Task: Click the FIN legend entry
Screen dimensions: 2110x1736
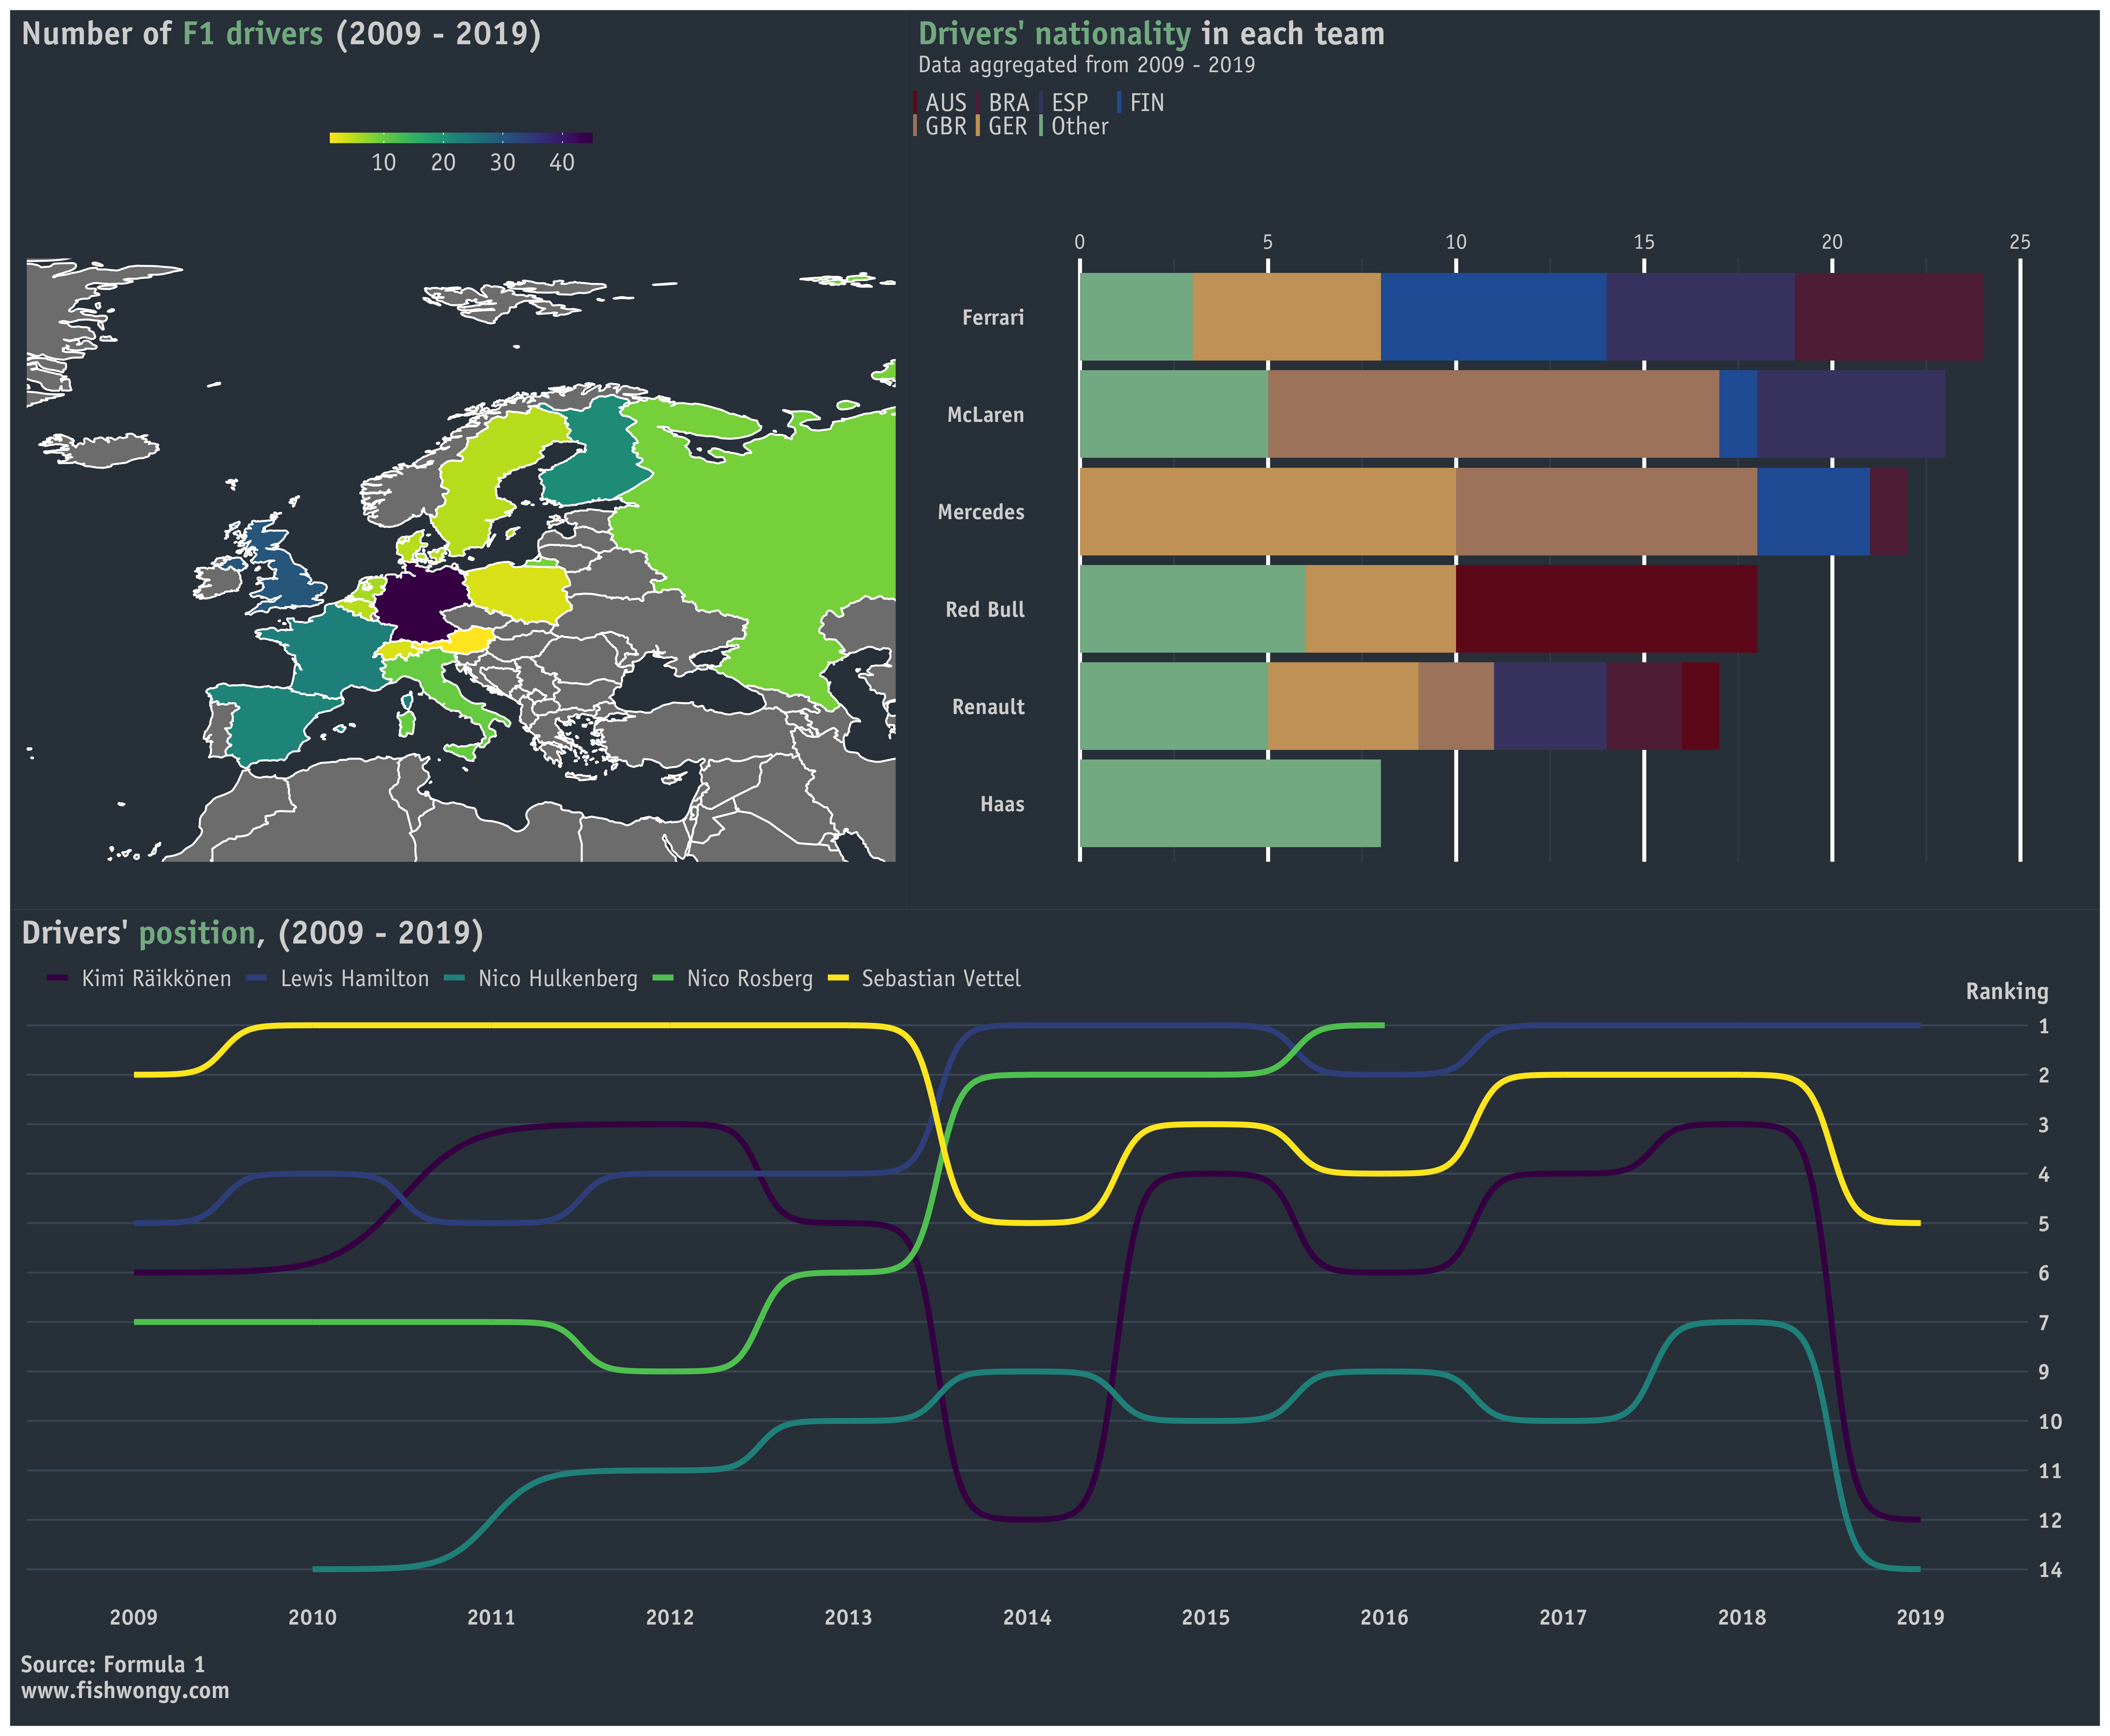Action: pyautogui.click(x=1141, y=103)
